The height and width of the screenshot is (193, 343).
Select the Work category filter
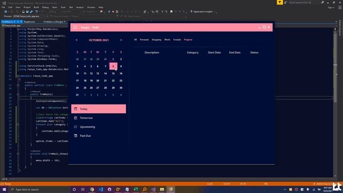tap(167, 40)
